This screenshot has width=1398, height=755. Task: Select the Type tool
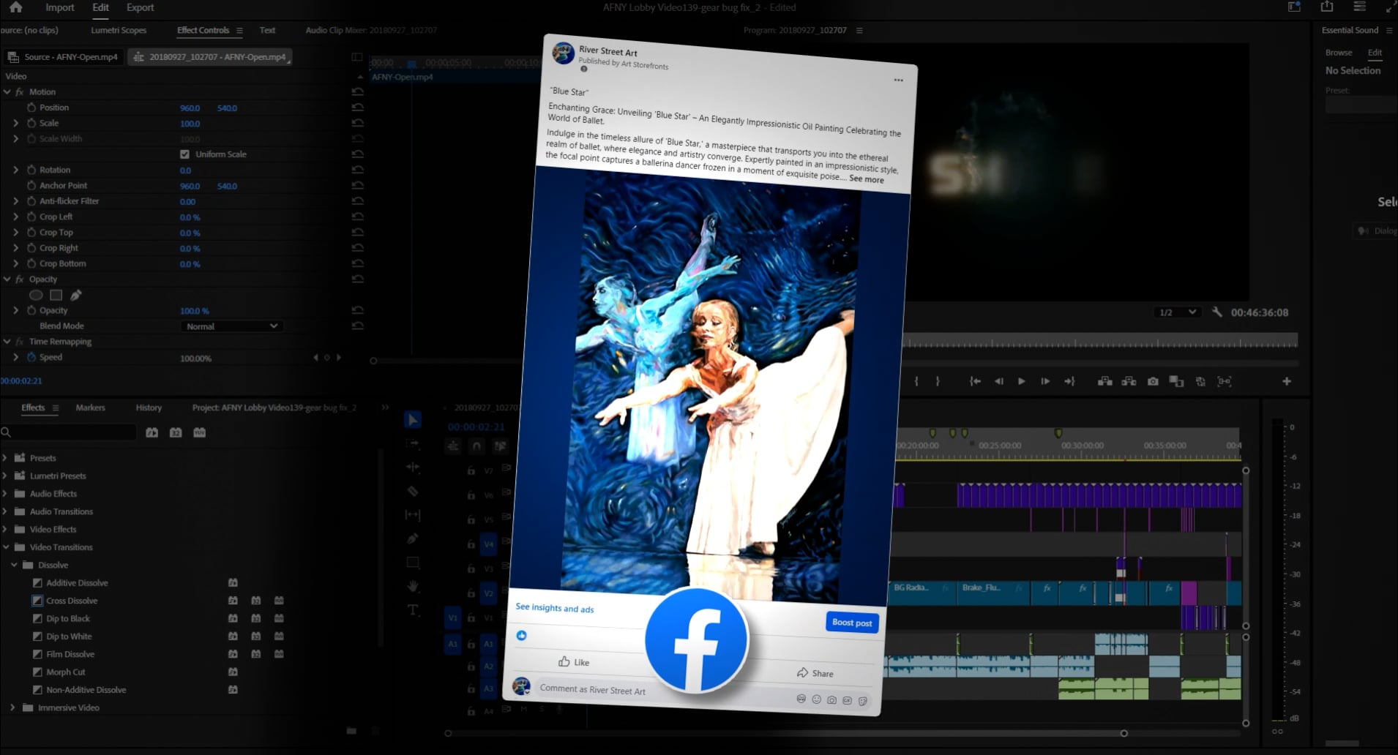point(413,610)
